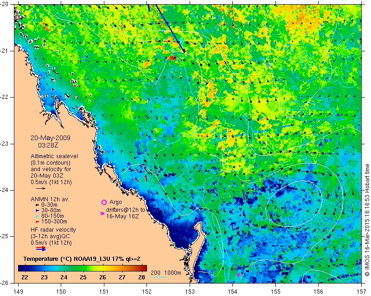Click the longitude axis label 153

click(190, 292)
